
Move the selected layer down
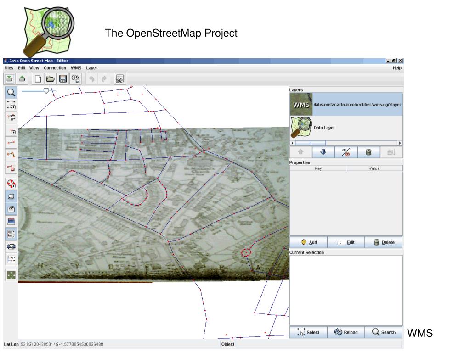pos(323,152)
